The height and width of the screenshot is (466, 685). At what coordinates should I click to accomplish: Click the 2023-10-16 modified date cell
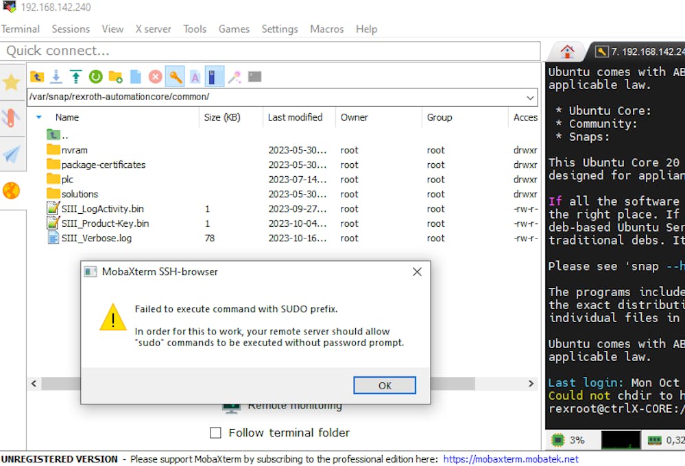(x=297, y=238)
